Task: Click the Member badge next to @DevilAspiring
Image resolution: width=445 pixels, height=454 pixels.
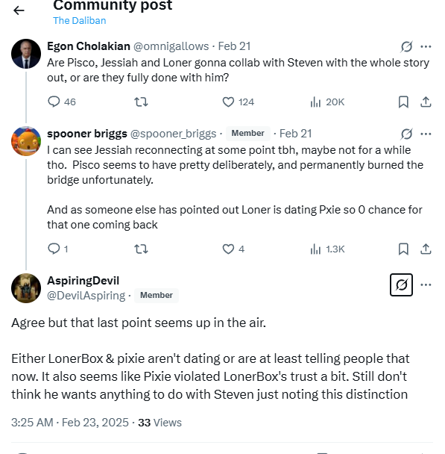Action: click(x=157, y=296)
